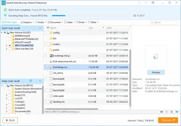This screenshot has height=126, width=181.
Task: Open the title bar dropdown menu icon
Action: (153, 2)
